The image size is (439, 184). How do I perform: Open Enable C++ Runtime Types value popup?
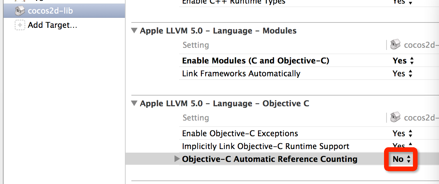pos(403,2)
